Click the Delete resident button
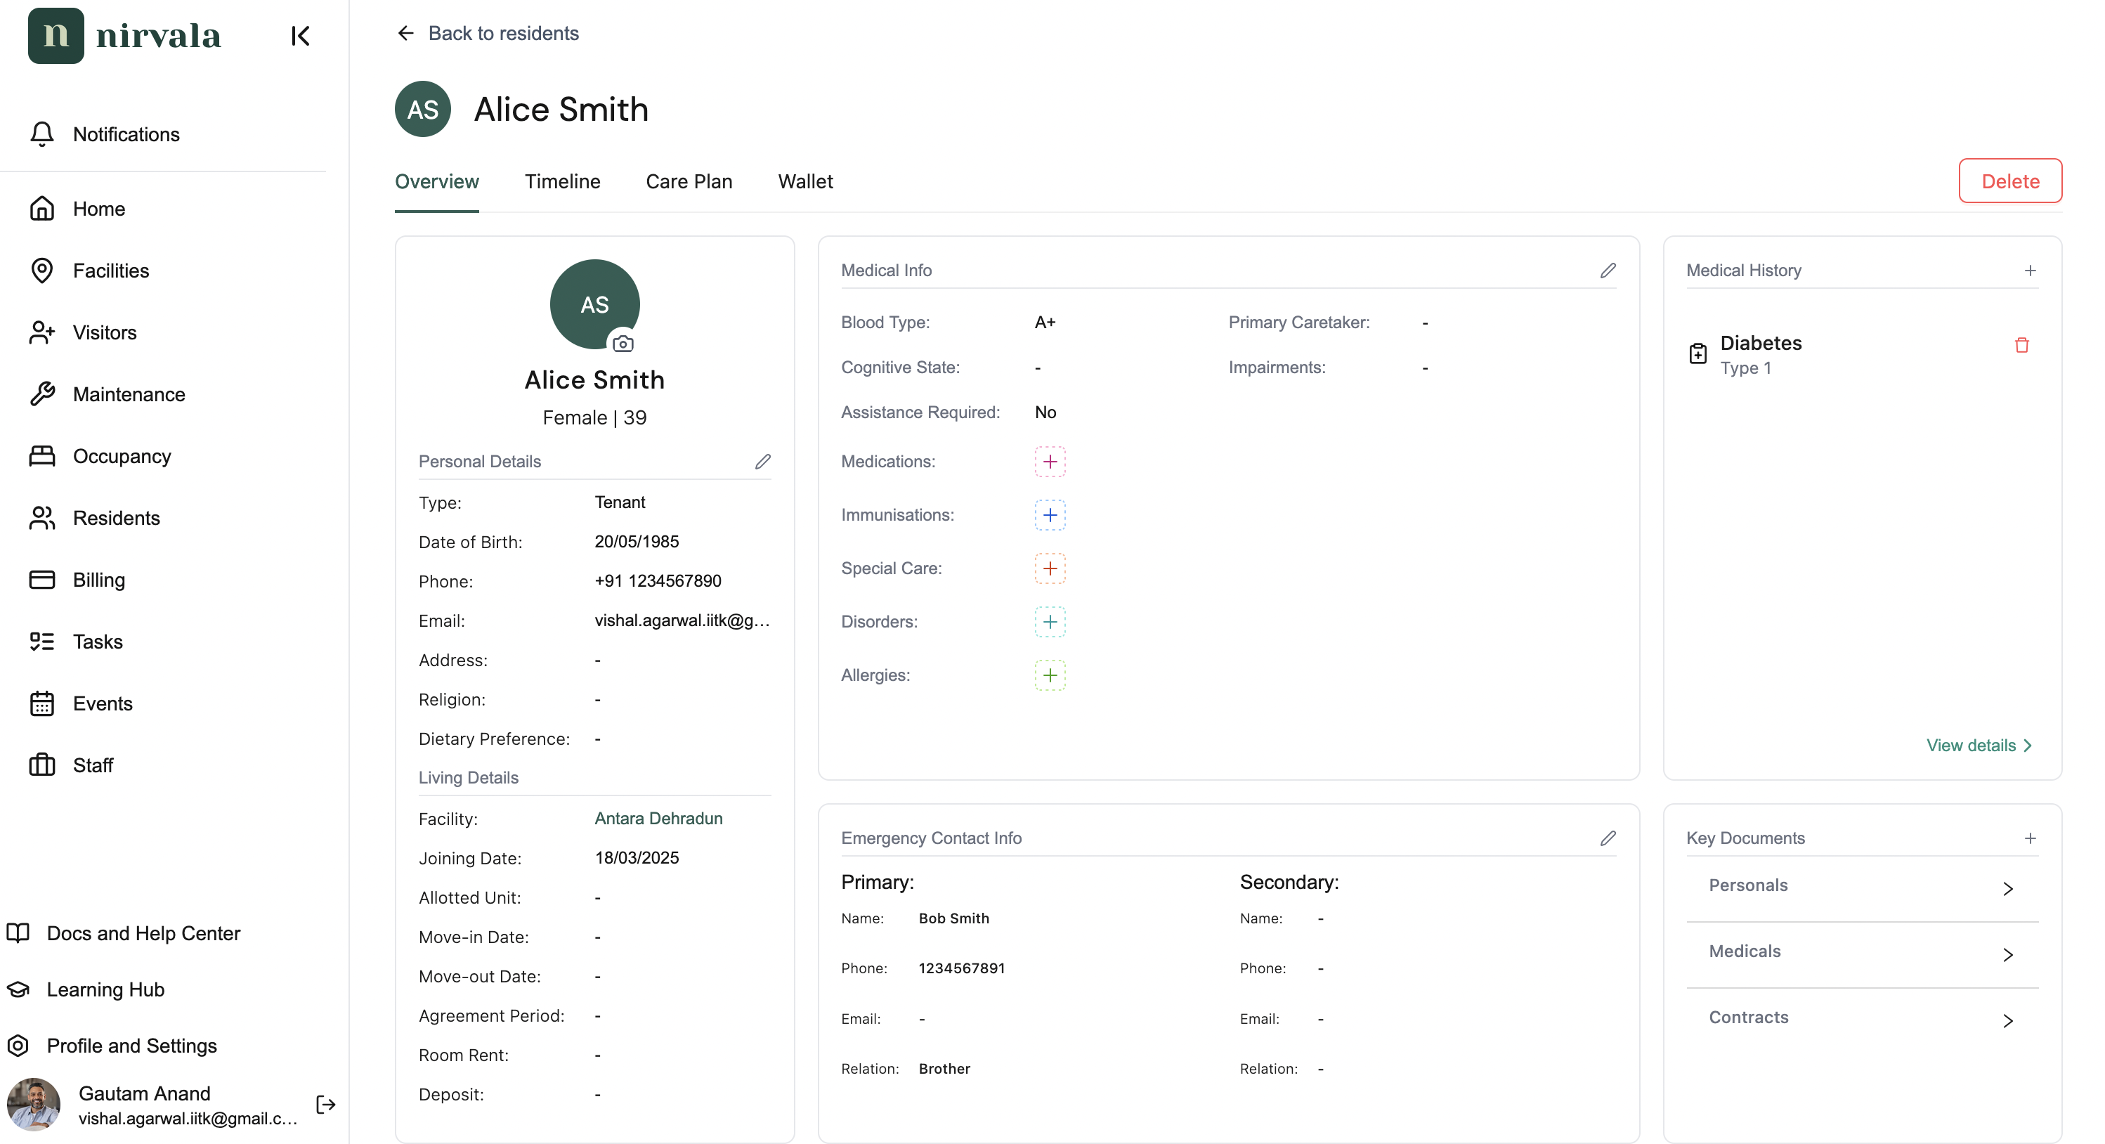Screen dimensions: 2105x1144 (2010, 181)
